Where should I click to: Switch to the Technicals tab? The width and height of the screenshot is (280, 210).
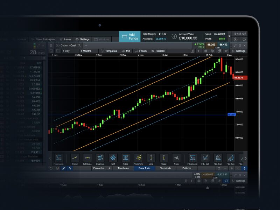[x=166, y=168]
